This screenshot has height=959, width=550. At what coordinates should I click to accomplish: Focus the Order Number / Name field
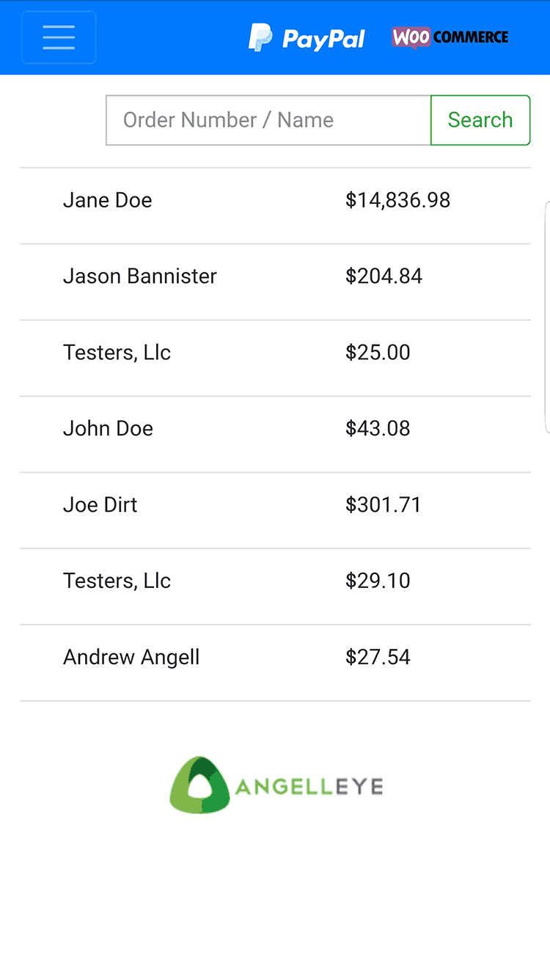(268, 120)
